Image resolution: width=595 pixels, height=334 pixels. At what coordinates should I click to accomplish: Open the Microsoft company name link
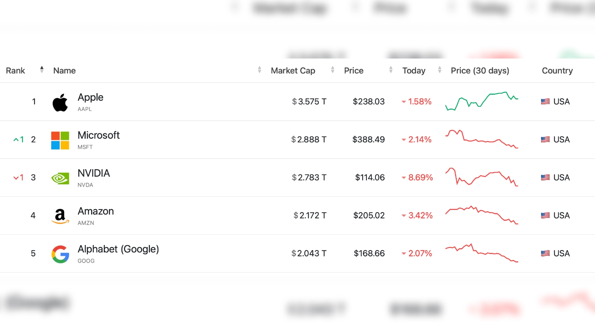(x=98, y=135)
